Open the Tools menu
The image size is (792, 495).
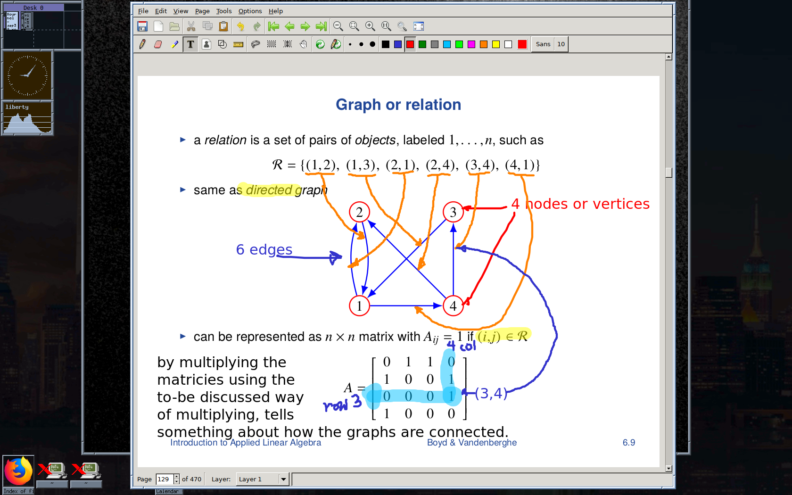pos(224,11)
